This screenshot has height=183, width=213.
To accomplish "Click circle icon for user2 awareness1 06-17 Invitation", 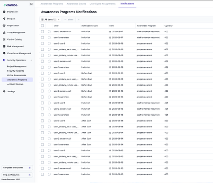I will tap(49, 32).
